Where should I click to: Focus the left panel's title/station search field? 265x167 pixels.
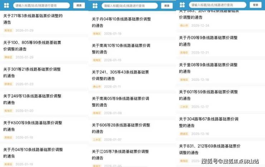42,5
